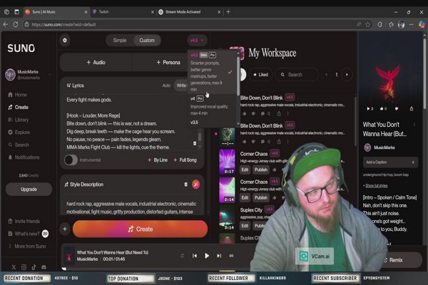The height and width of the screenshot is (285, 428).
Task: Remix the selected song
Action: [x=393, y=260]
